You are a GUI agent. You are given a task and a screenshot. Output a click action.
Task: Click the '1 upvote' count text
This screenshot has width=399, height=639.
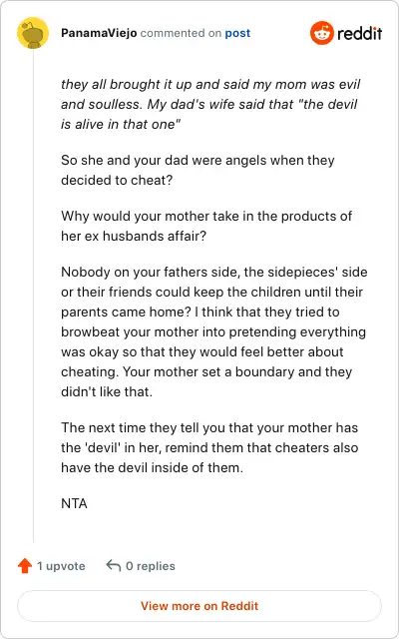tap(61, 566)
